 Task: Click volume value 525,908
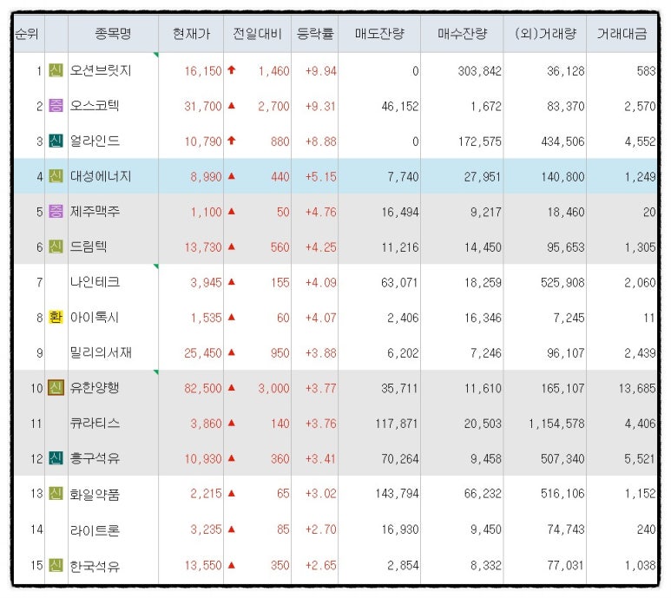[562, 282]
